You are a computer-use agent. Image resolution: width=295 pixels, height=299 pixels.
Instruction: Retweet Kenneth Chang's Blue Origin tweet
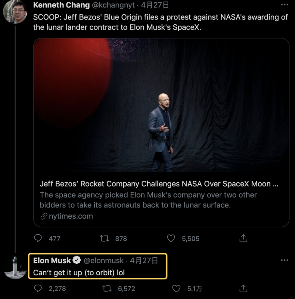[105, 238]
